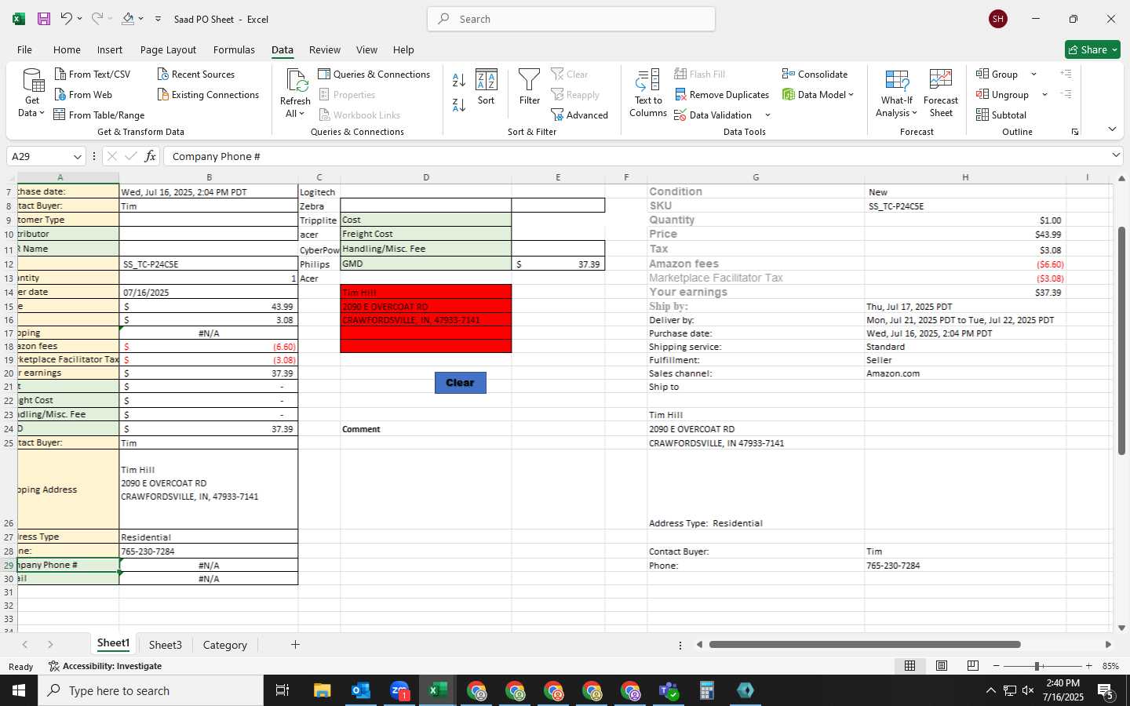Viewport: 1130px width, 706px height.
Task: Open Advanced filter options
Action: click(580, 115)
